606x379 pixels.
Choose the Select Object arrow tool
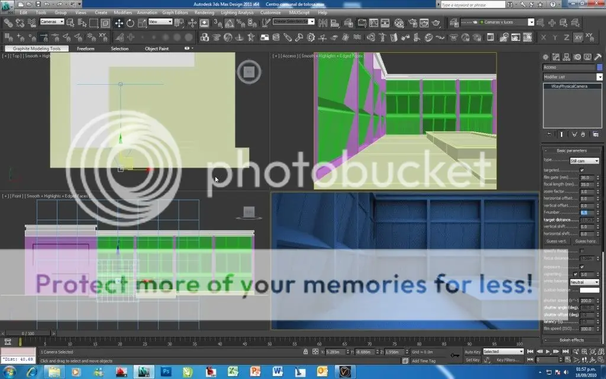pyautogui.click(x=70, y=23)
